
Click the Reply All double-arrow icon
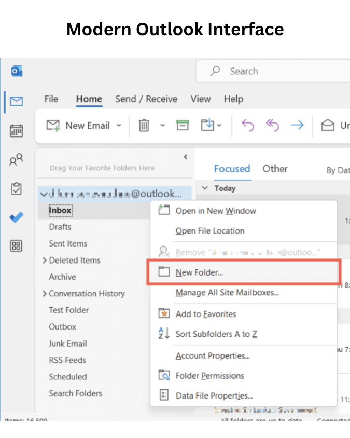click(x=272, y=125)
